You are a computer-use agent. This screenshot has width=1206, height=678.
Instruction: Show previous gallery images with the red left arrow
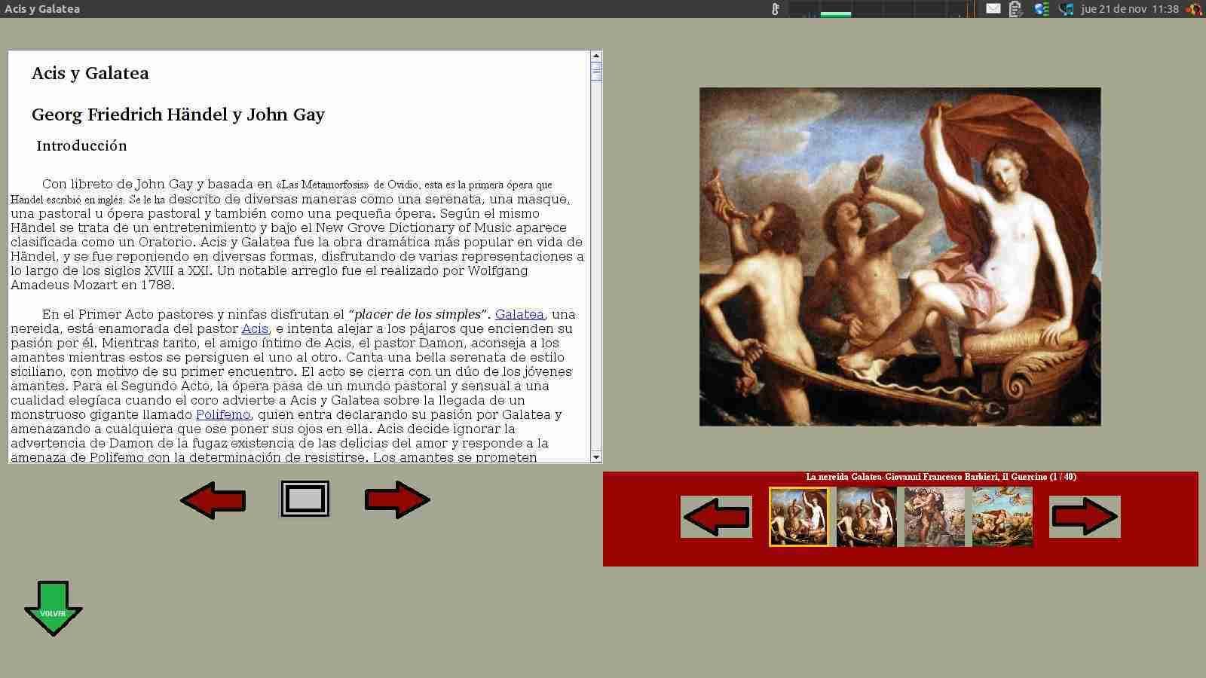coord(716,517)
